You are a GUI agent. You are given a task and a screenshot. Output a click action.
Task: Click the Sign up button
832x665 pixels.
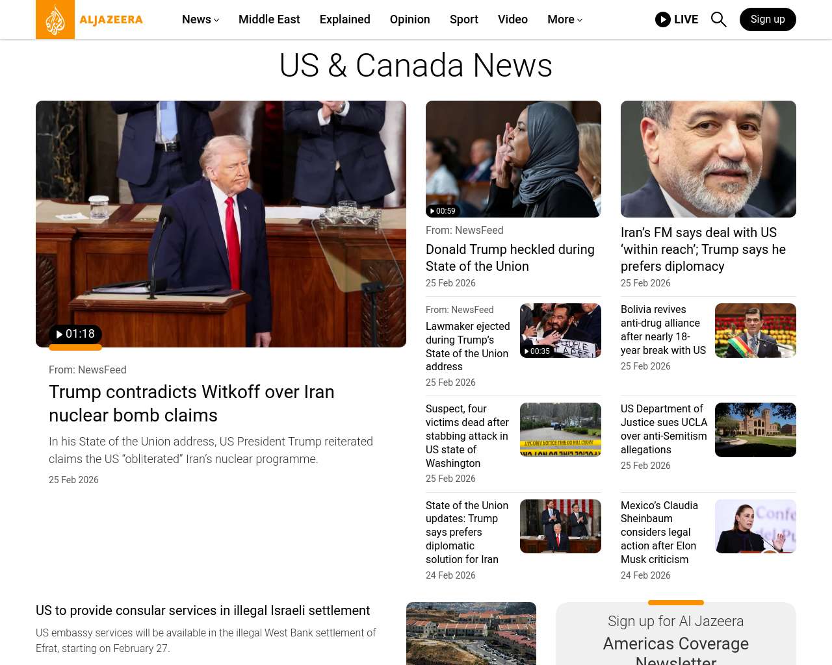click(x=767, y=19)
